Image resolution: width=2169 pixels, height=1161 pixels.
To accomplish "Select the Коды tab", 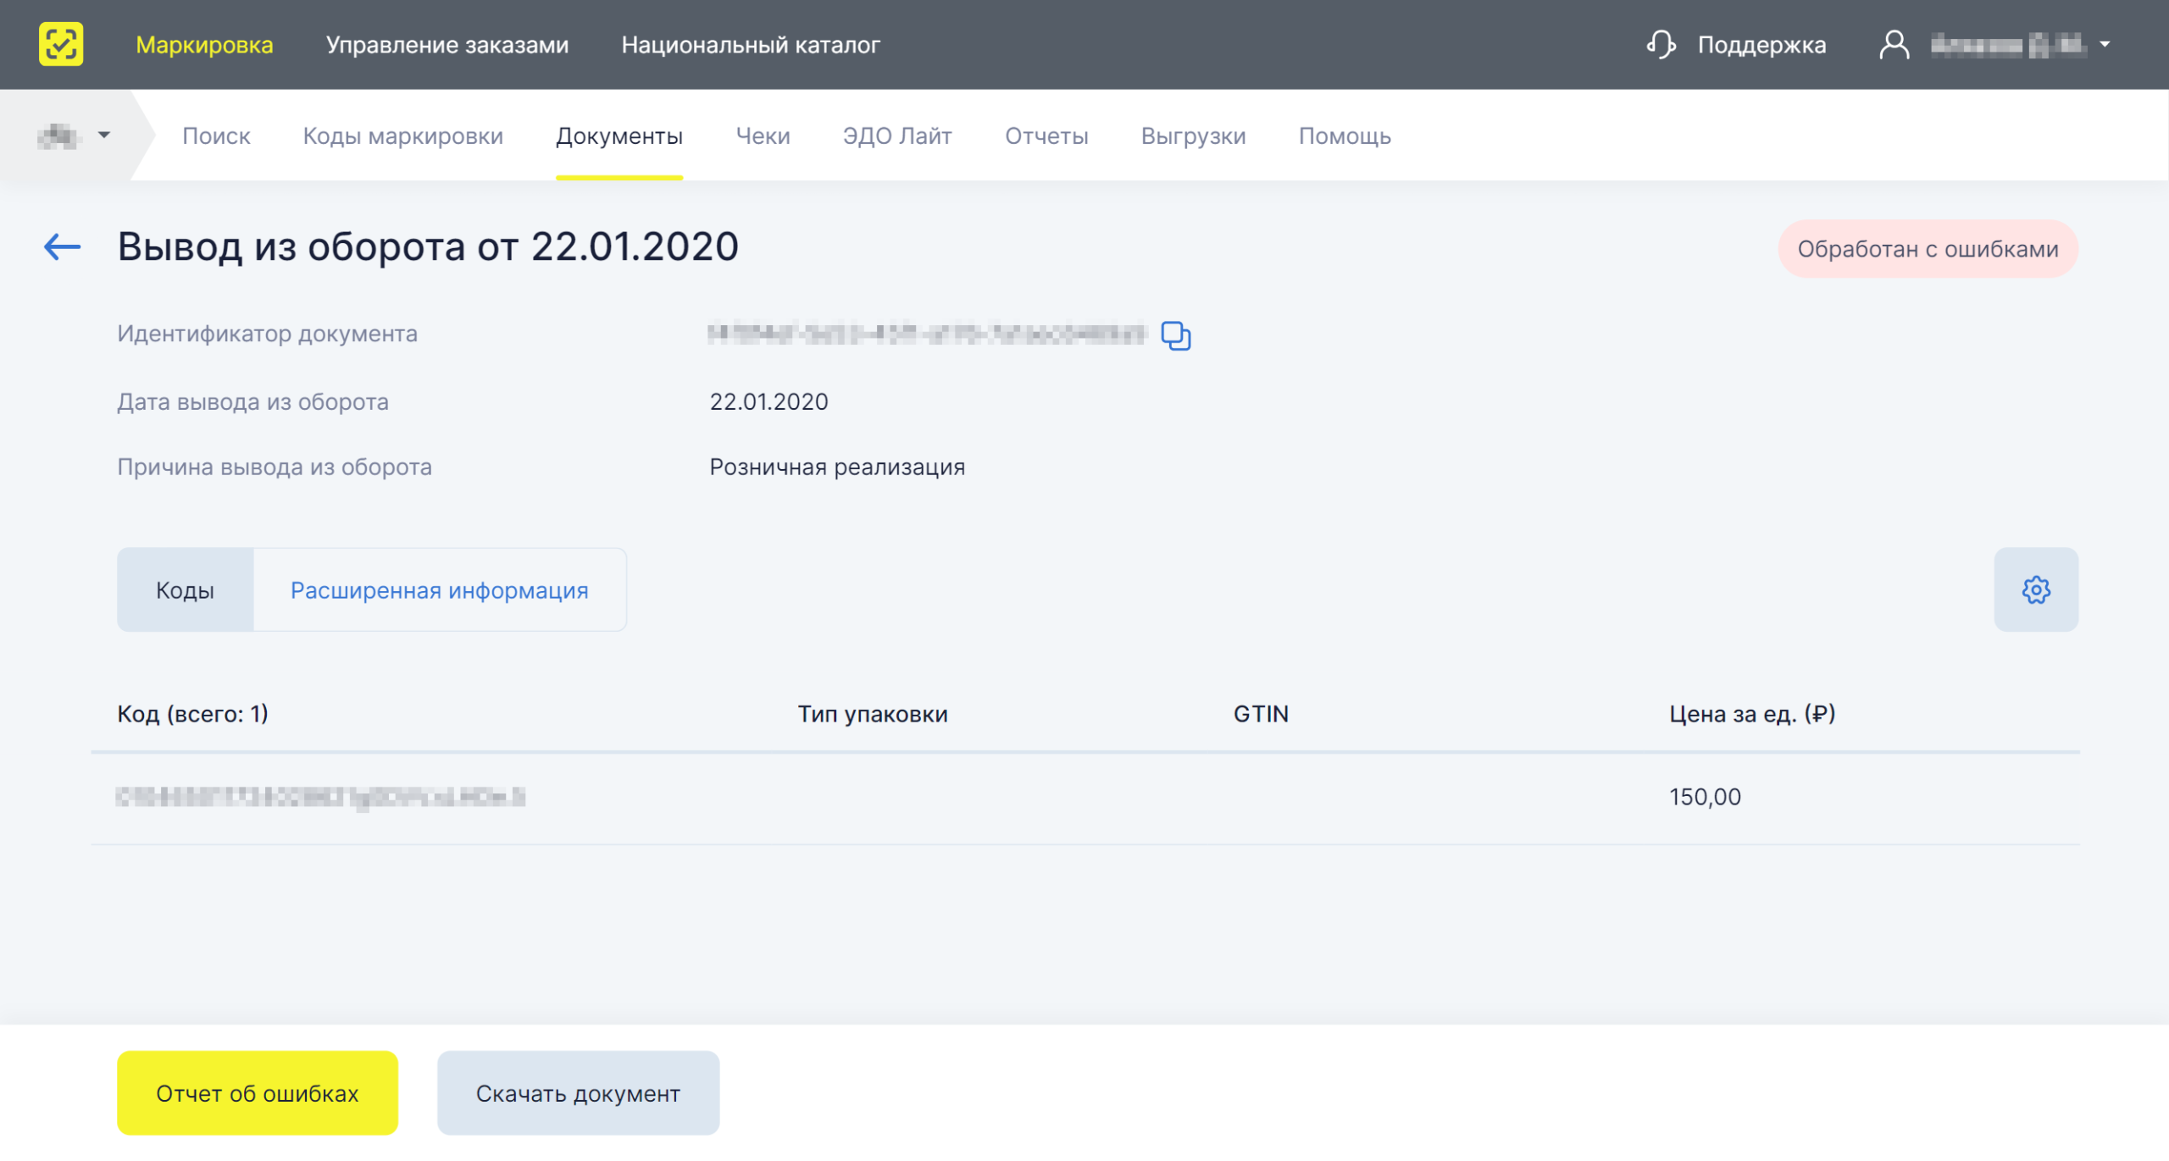I will click(x=185, y=590).
